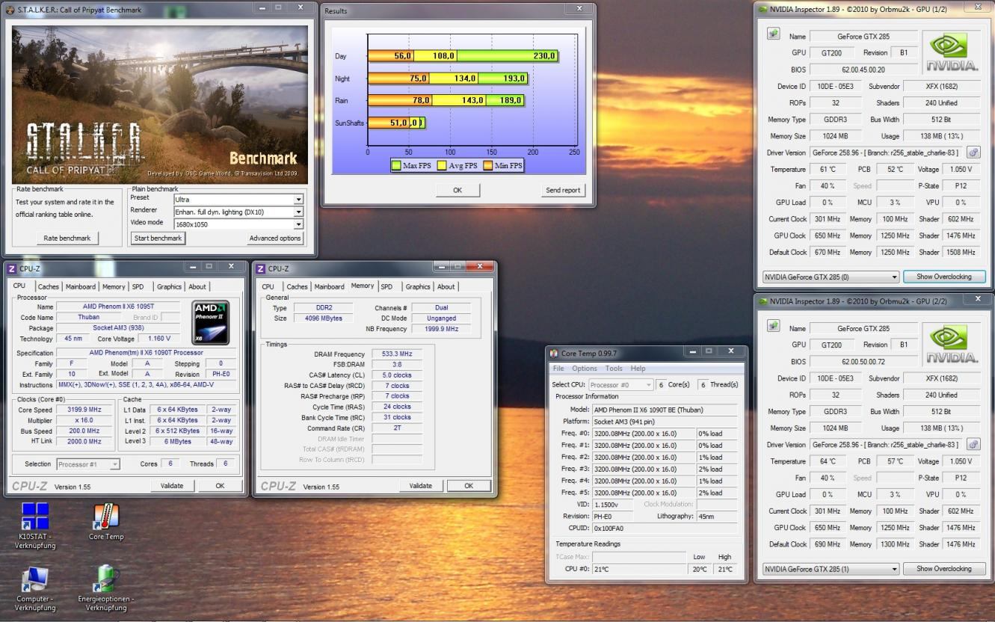Viewport: 995px width, 622px height.
Task: Switch to Mainboard tab in left CPU-Z window
Action: pyautogui.click(x=81, y=286)
